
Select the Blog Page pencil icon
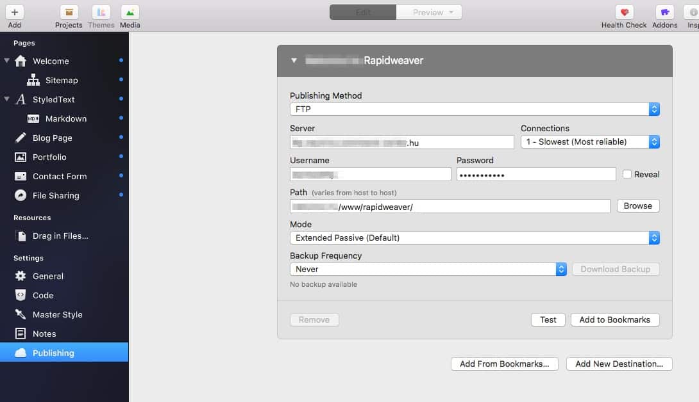(21, 138)
